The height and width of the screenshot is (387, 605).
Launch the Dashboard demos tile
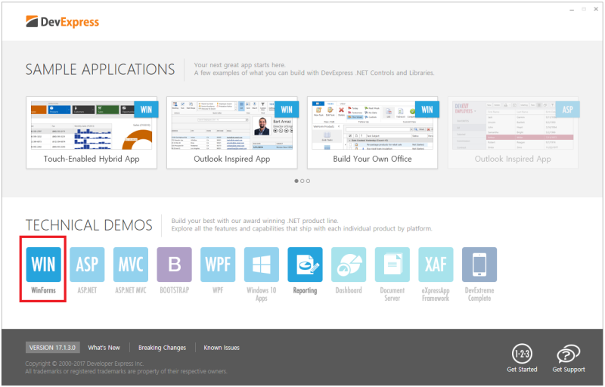click(349, 265)
